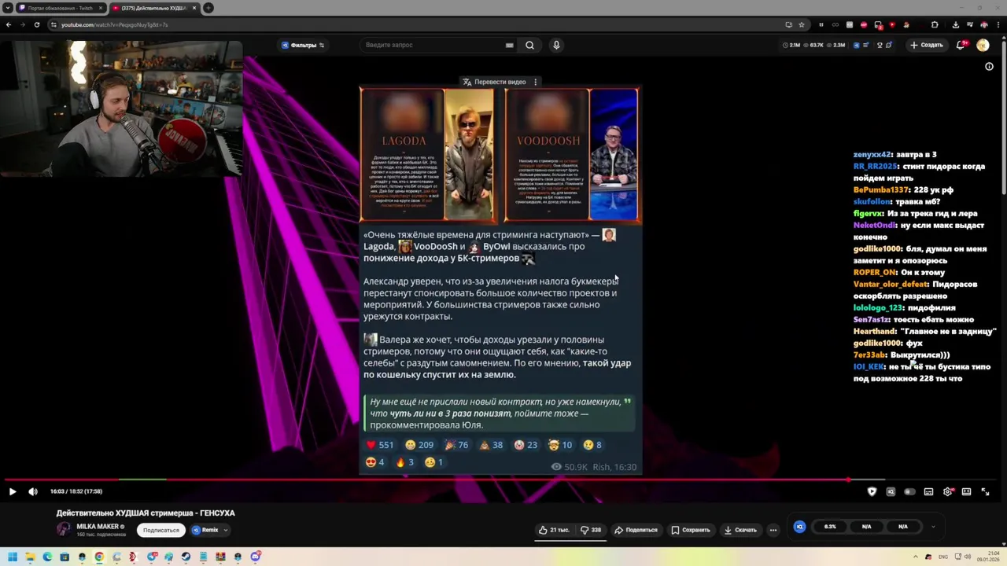Screen dimensions: 1007x566
Task: Open the on-screen keyboard icon in search
Action: pos(509,45)
